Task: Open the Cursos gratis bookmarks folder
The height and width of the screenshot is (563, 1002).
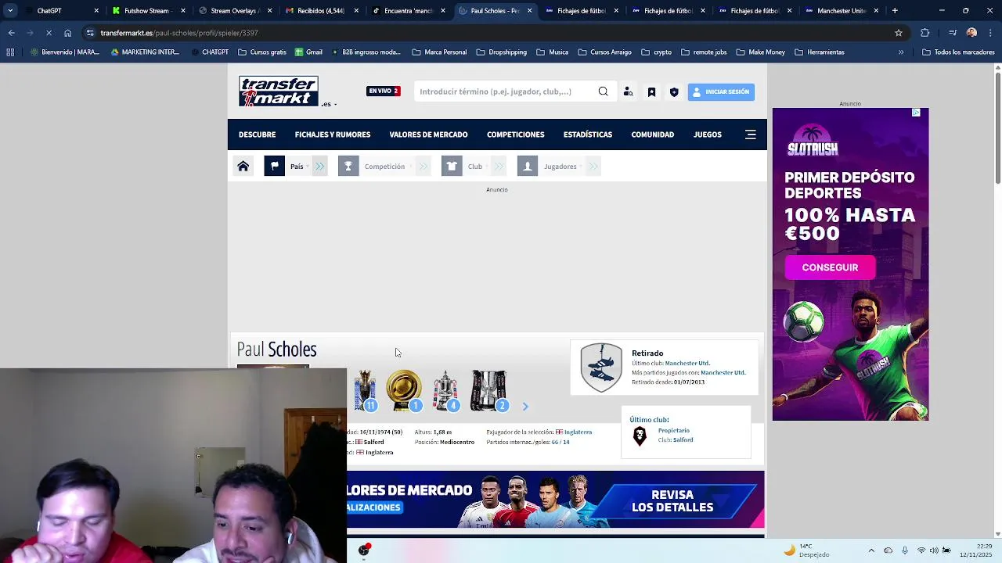Action: [x=262, y=52]
